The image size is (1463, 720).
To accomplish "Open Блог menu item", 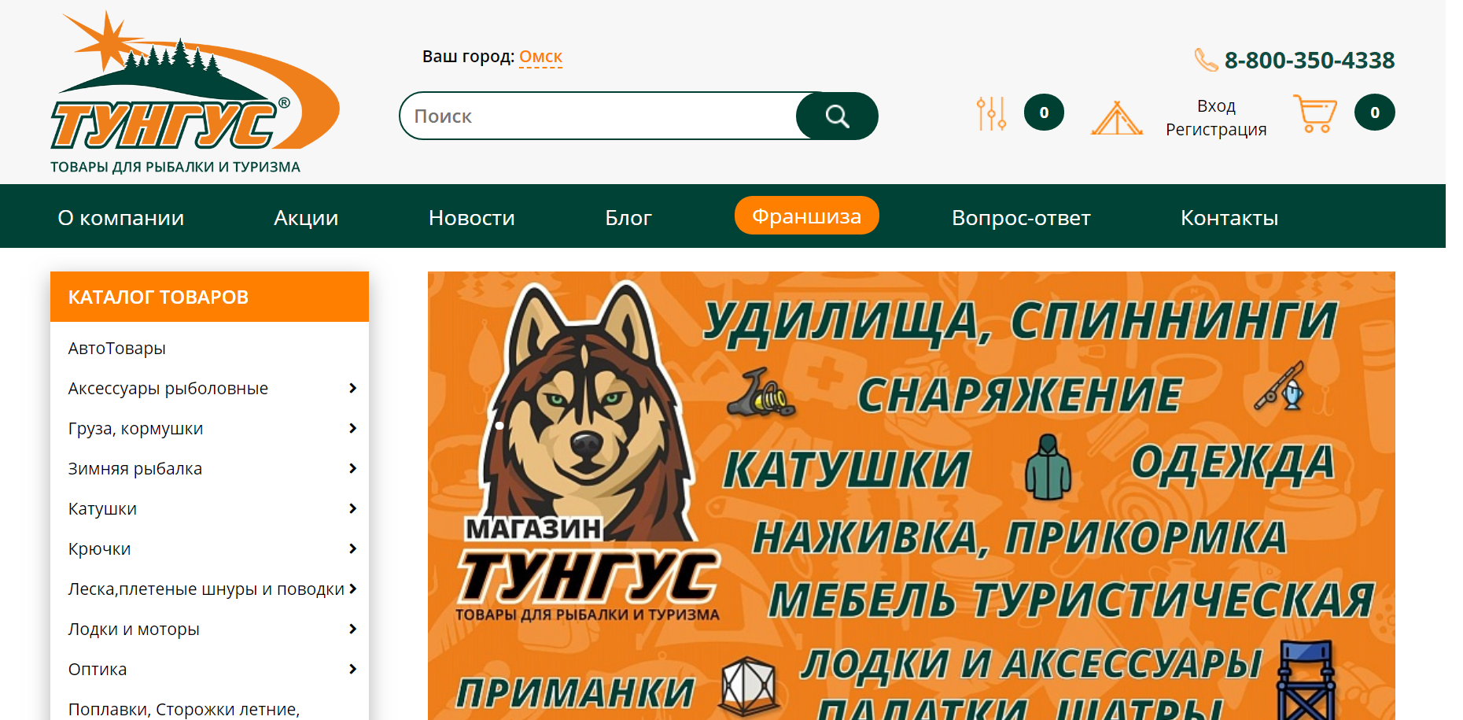I will click(x=628, y=218).
